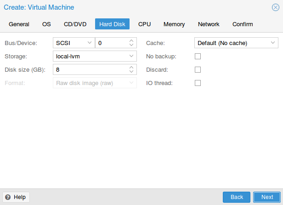Screen dimensions: 283x205
Task: Toggle the Discard checkbox
Action: pos(198,70)
